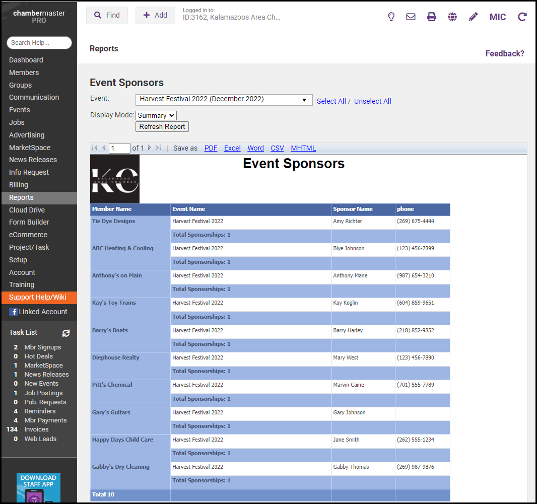Viewport: 537px width, 504px height.
Task: Open eCommerce in sidebar
Action: point(28,235)
